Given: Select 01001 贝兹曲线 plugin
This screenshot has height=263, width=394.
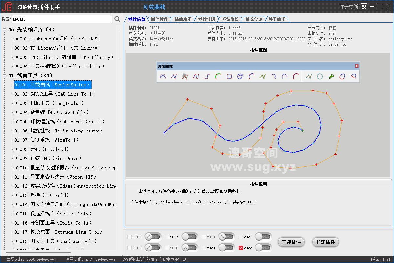Looking at the screenshot, I should 53,85.
